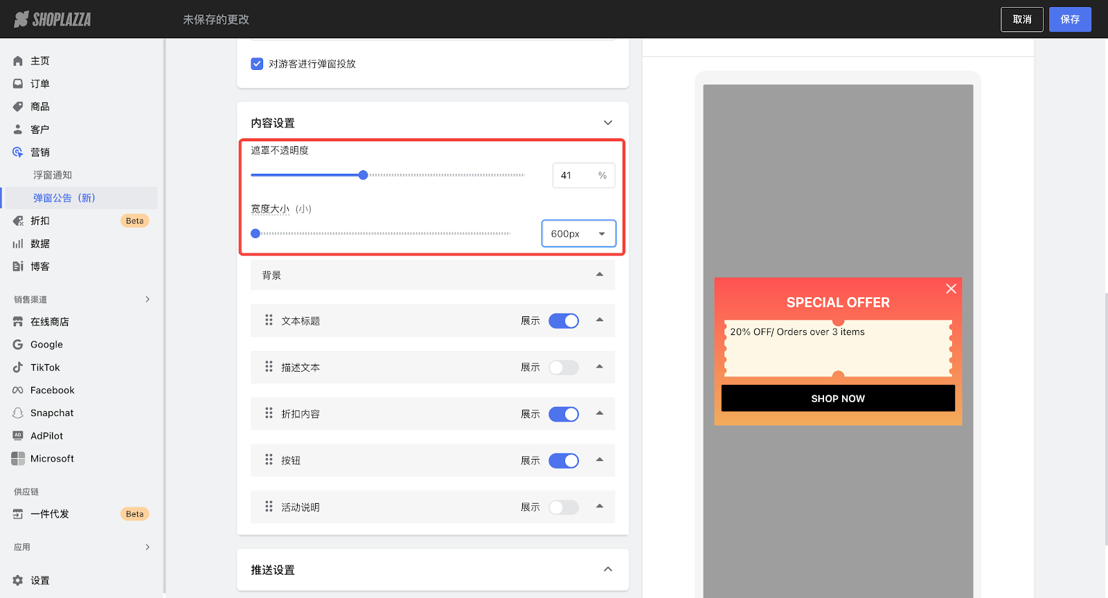Click the 保存 save button
This screenshot has height=598, width=1108.
1070,19
